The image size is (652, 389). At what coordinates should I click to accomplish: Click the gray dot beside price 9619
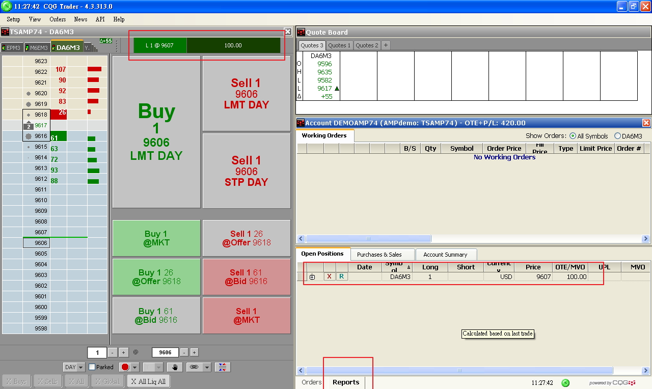[x=29, y=104]
